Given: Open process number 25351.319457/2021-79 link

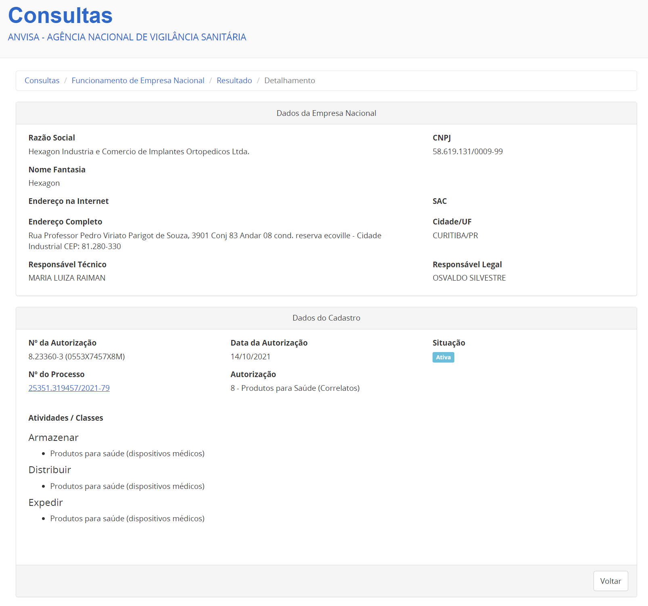Looking at the screenshot, I should (69, 388).
